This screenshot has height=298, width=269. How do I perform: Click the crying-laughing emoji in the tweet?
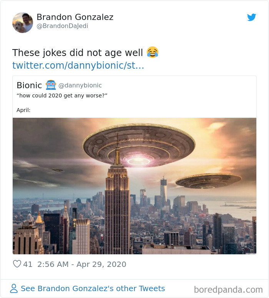153,52
